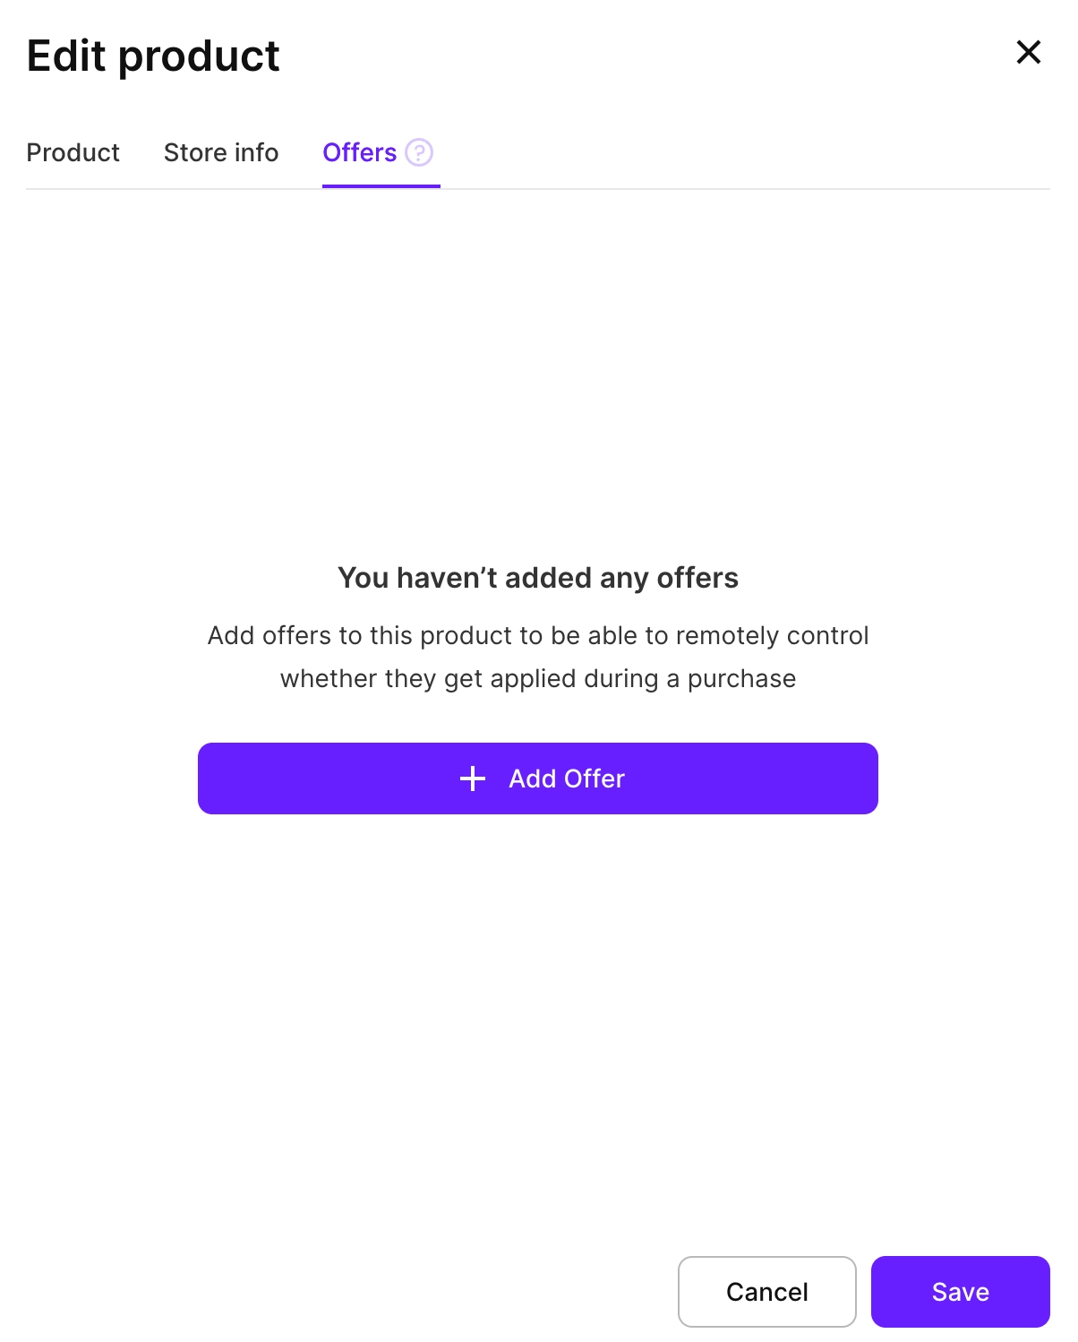Click the 'Add Offer' label text
The width and height of the screenshot is (1078, 1342).
click(x=567, y=779)
